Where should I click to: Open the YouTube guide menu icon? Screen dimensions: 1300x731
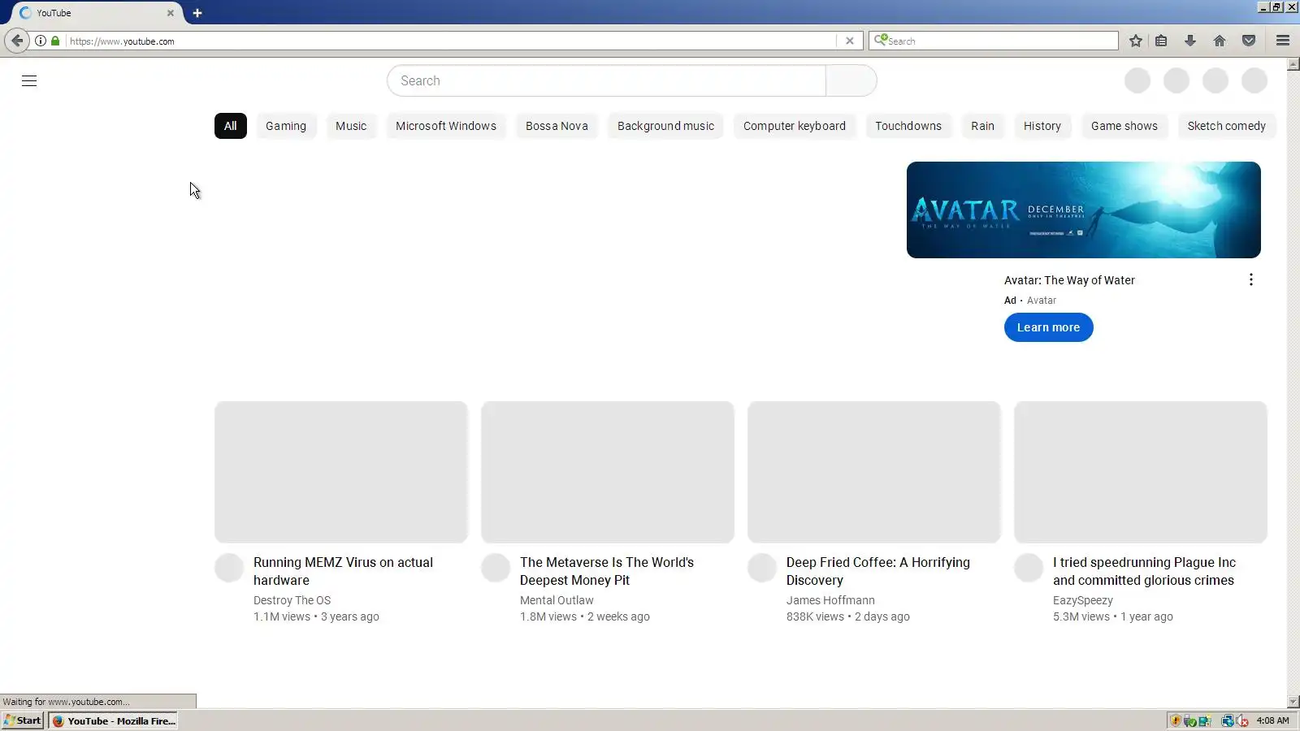click(29, 80)
